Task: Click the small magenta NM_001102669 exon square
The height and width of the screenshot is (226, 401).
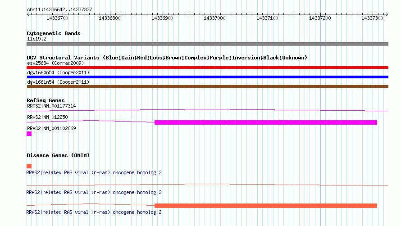Action: [x=29, y=134]
